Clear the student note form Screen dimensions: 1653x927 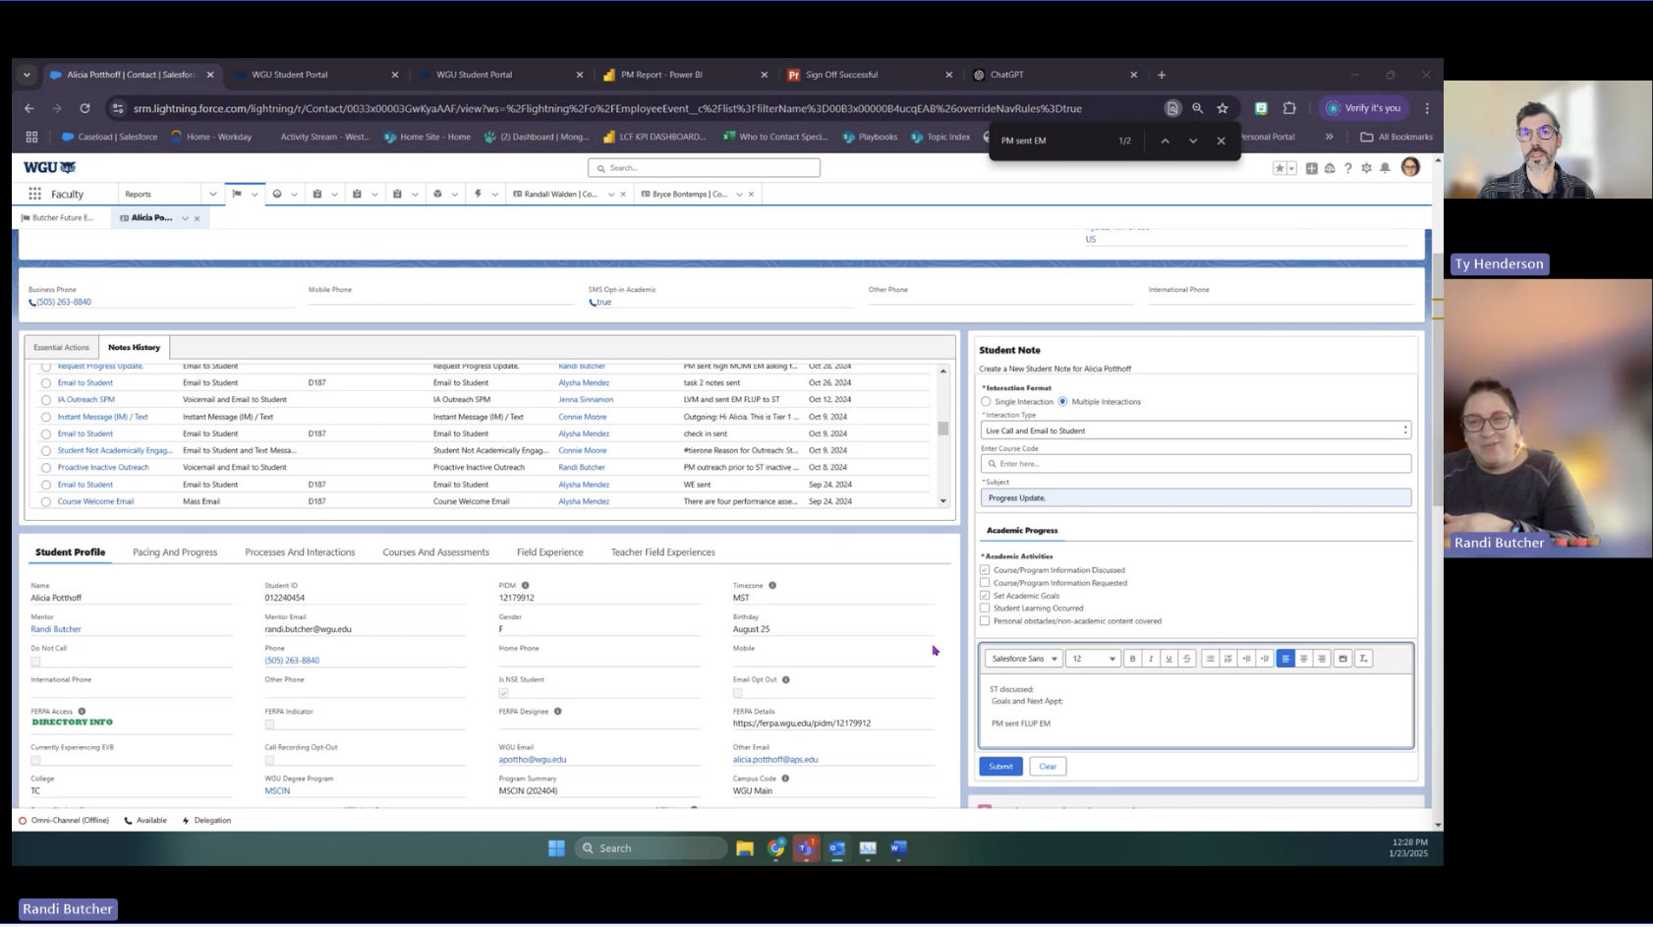pyautogui.click(x=1048, y=767)
